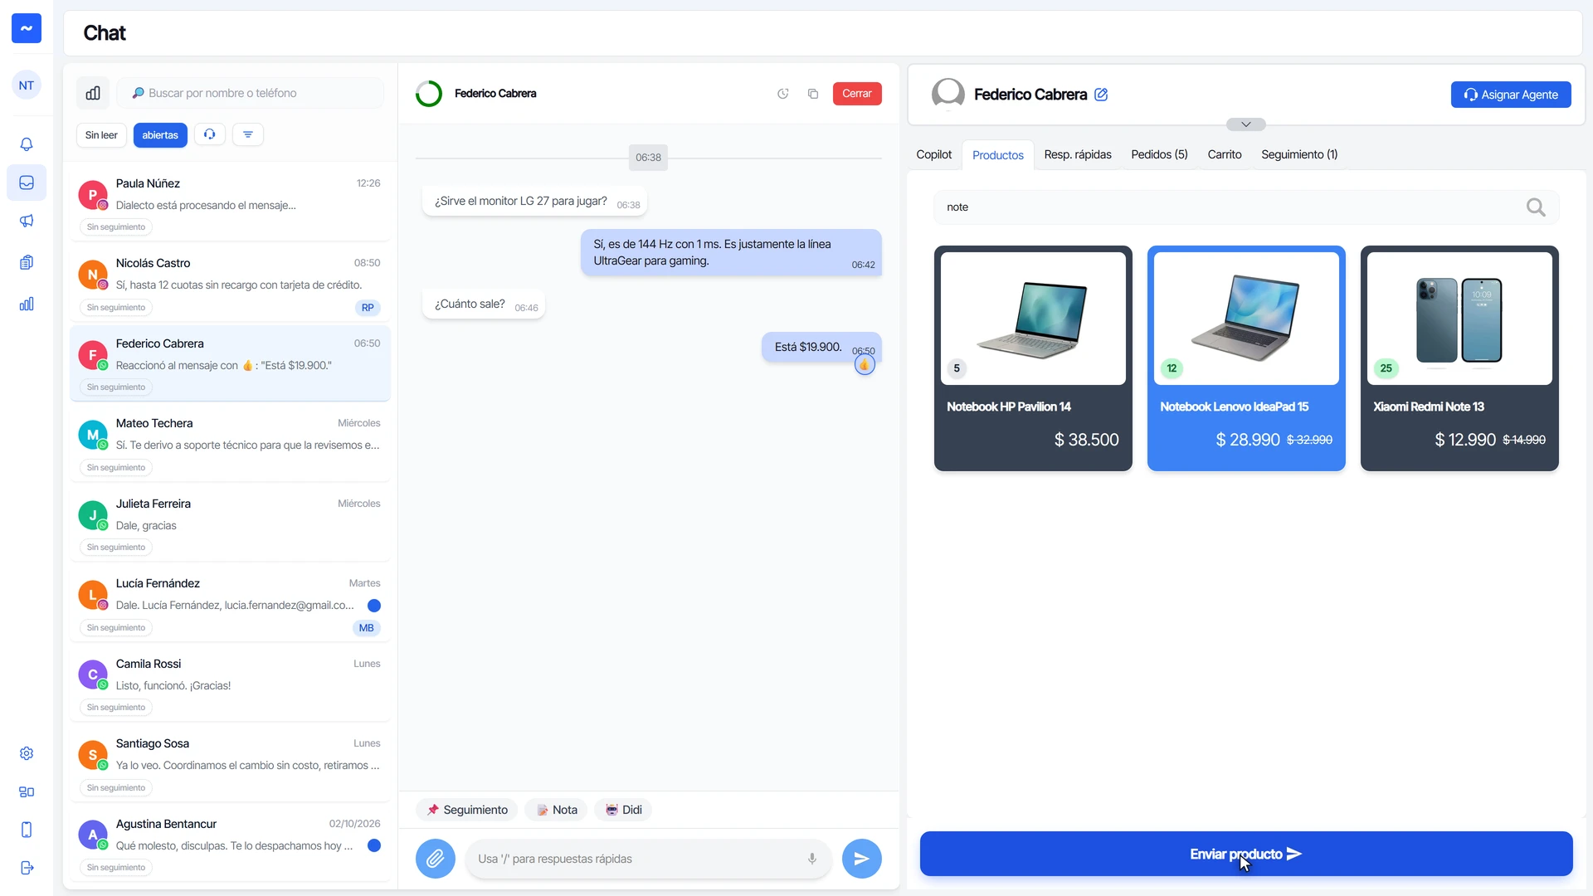Toggle the Sin leer filter
The image size is (1593, 896).
pos(101,135)
